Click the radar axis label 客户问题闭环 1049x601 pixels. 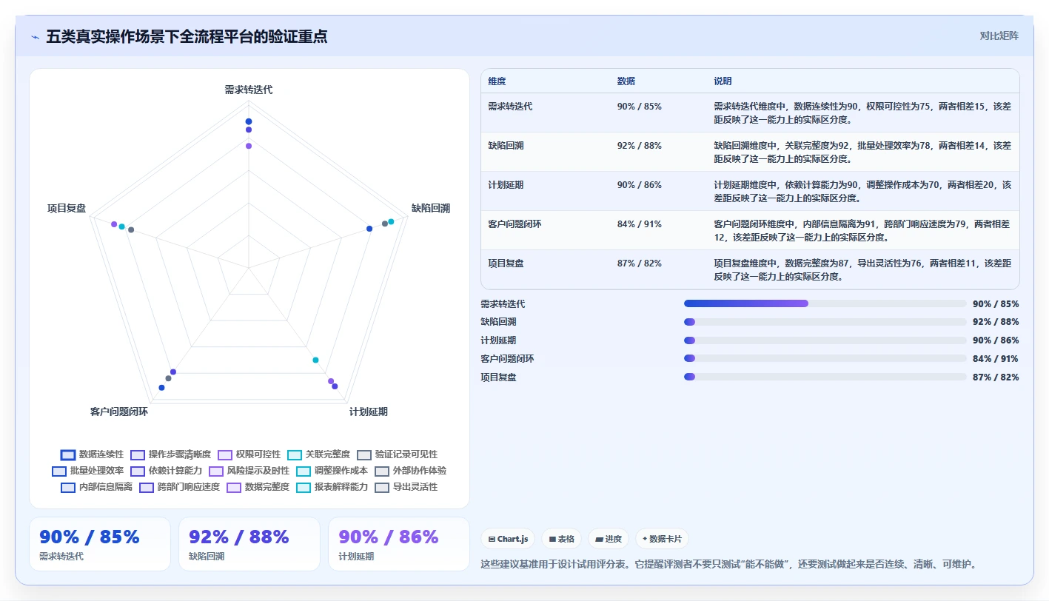pyautogui.click(x=119, y=412)
